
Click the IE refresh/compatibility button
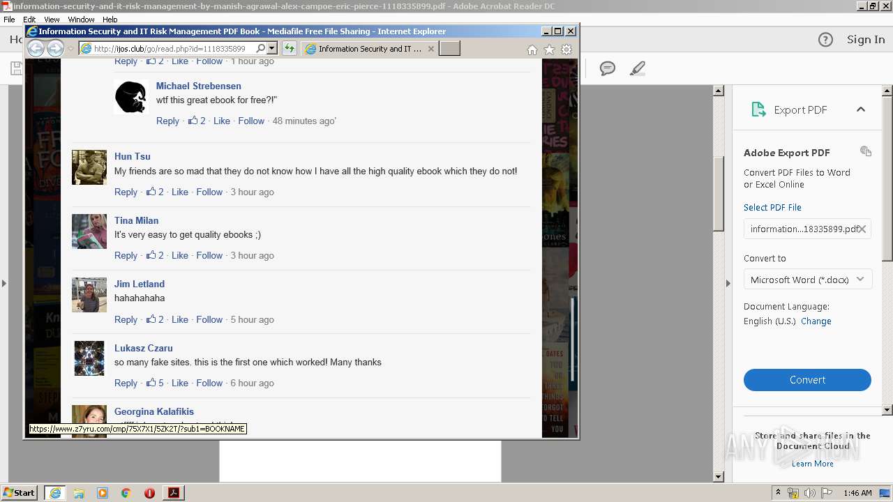[289, 48]
